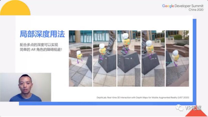Click the Google Developer Summit logo
Image resolution: width=208 pixels, height=117 pixels.
[183, 6]
